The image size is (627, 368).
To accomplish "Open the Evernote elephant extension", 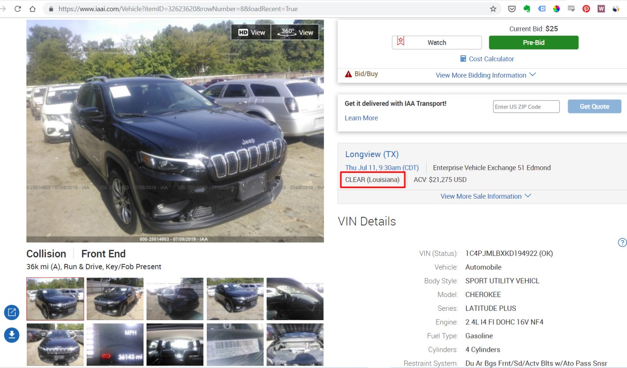I will click(x=527, y=9).
